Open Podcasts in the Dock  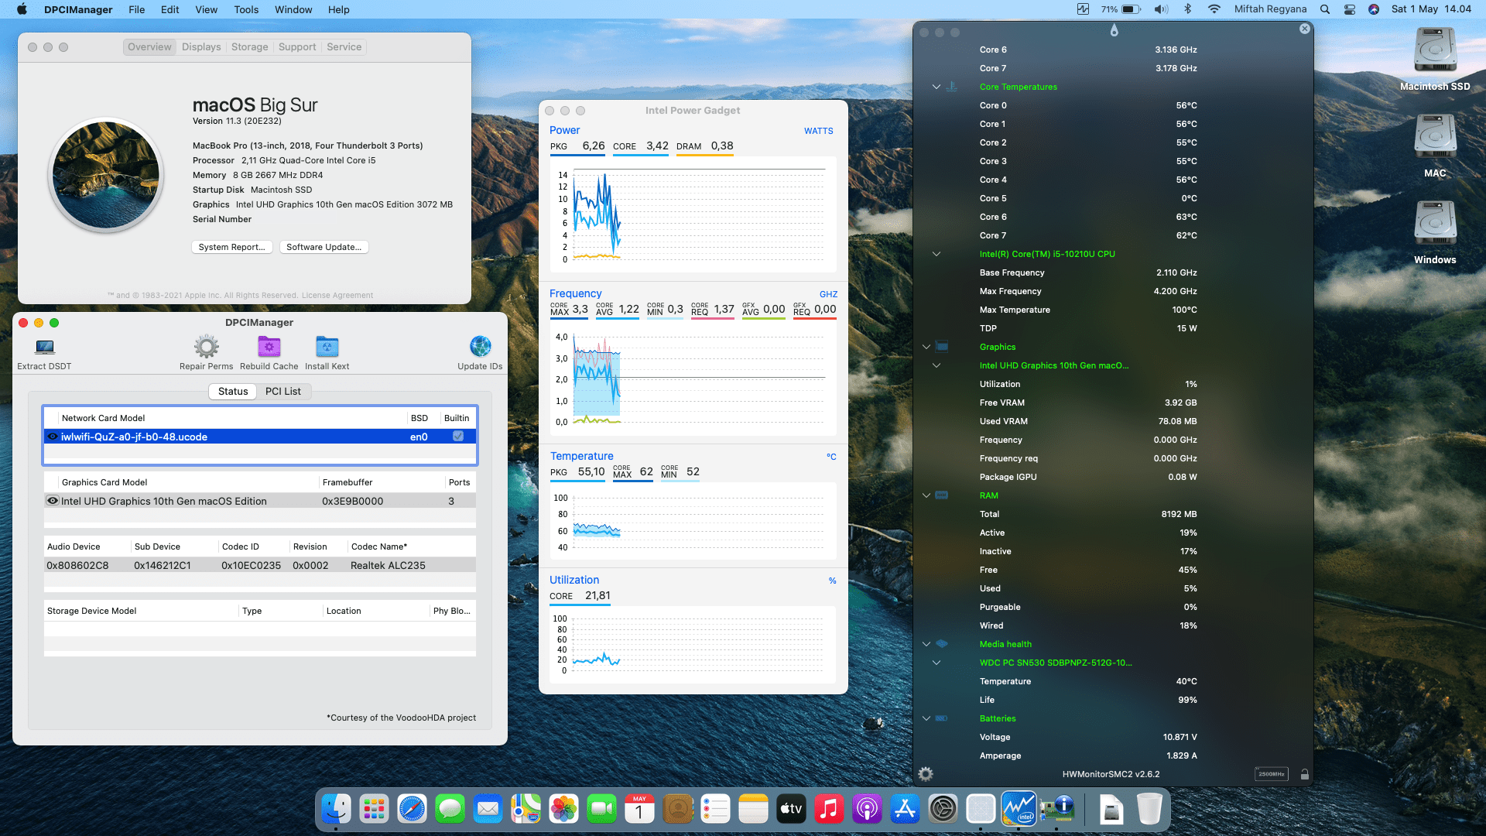click(x=867, y=809)
